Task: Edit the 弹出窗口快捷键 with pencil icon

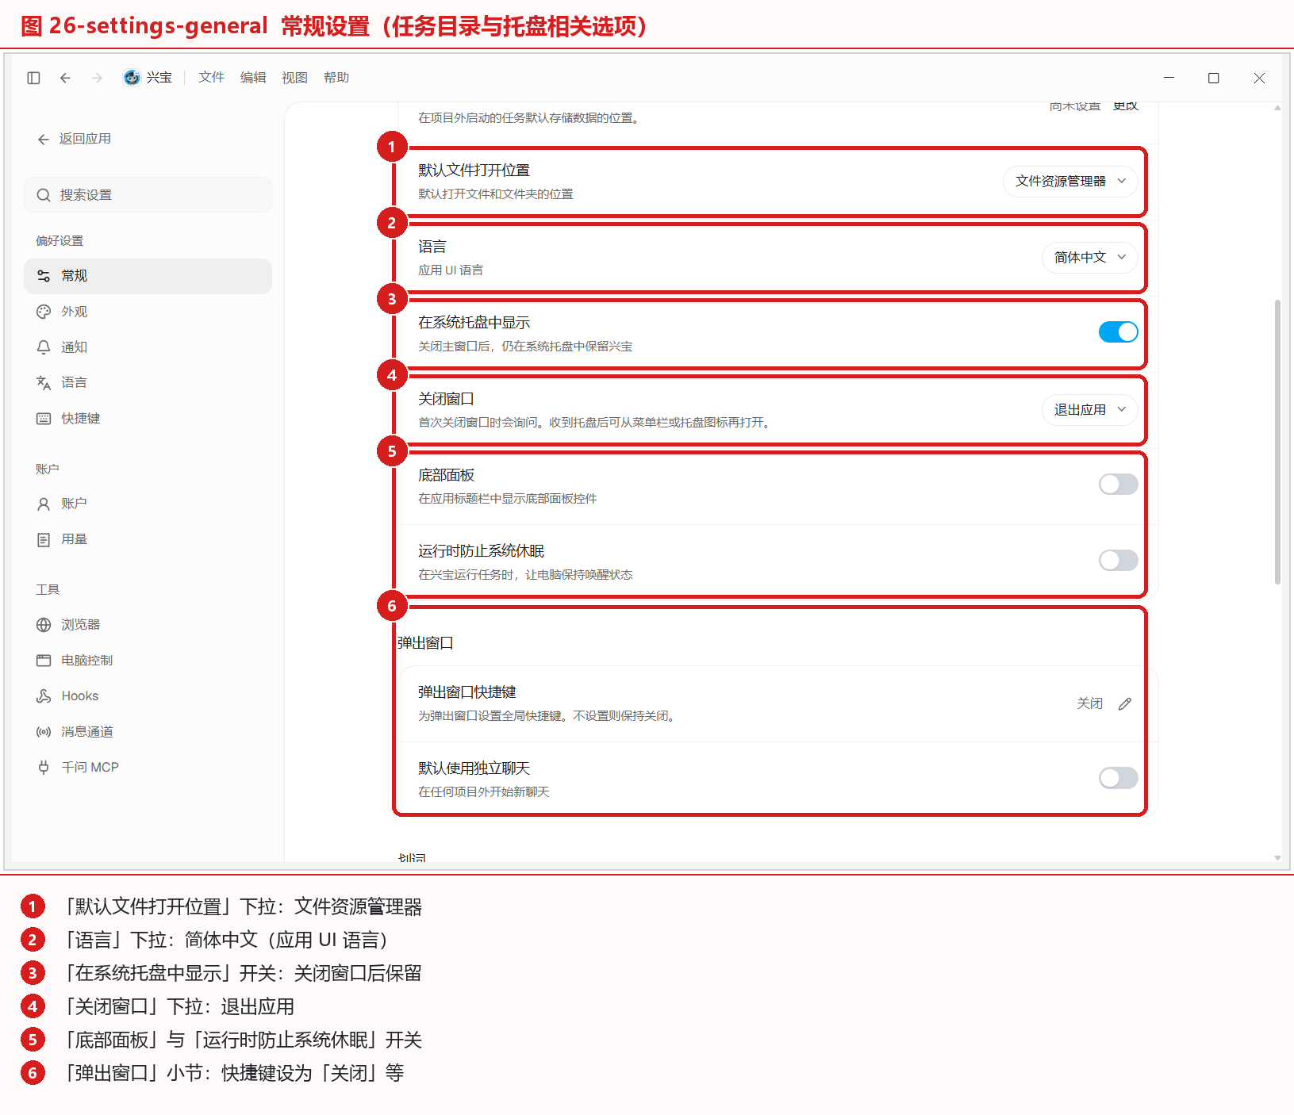Action: point(1125,704)
